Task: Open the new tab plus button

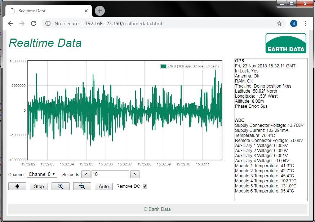Action: point(100,11)
